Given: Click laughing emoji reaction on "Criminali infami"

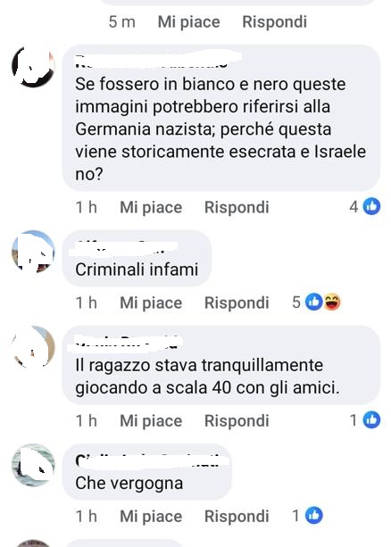Looking at the screenshot, I should point(332,303).
